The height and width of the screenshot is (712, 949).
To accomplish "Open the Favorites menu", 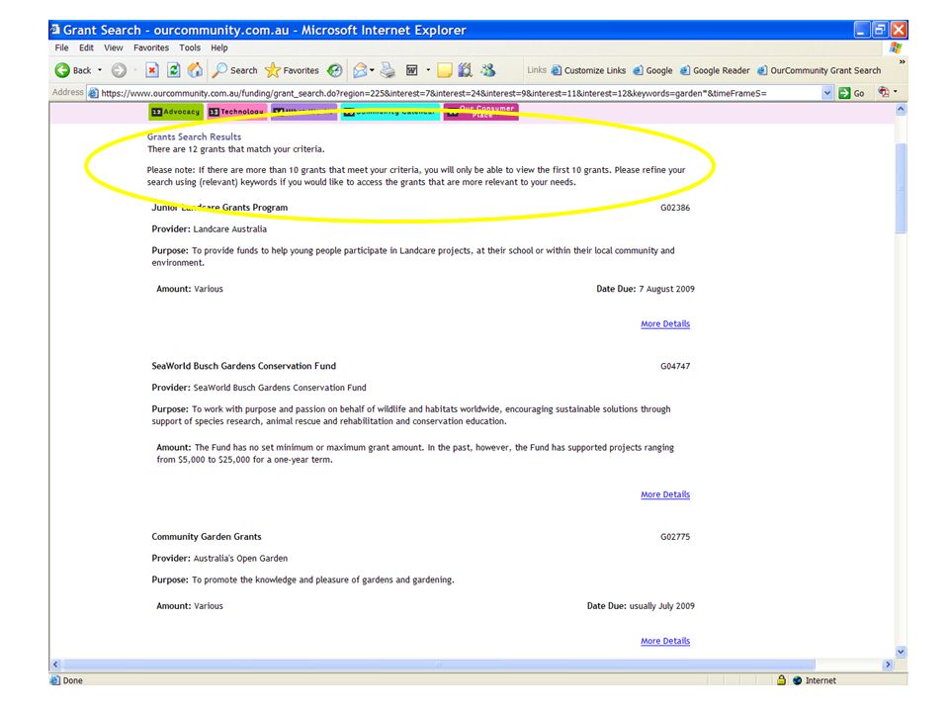I will pos(151,47).
